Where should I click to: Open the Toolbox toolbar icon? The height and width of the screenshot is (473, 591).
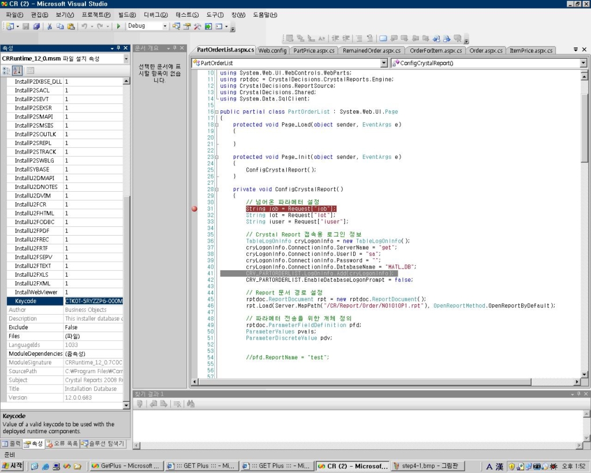coord(197,27)
